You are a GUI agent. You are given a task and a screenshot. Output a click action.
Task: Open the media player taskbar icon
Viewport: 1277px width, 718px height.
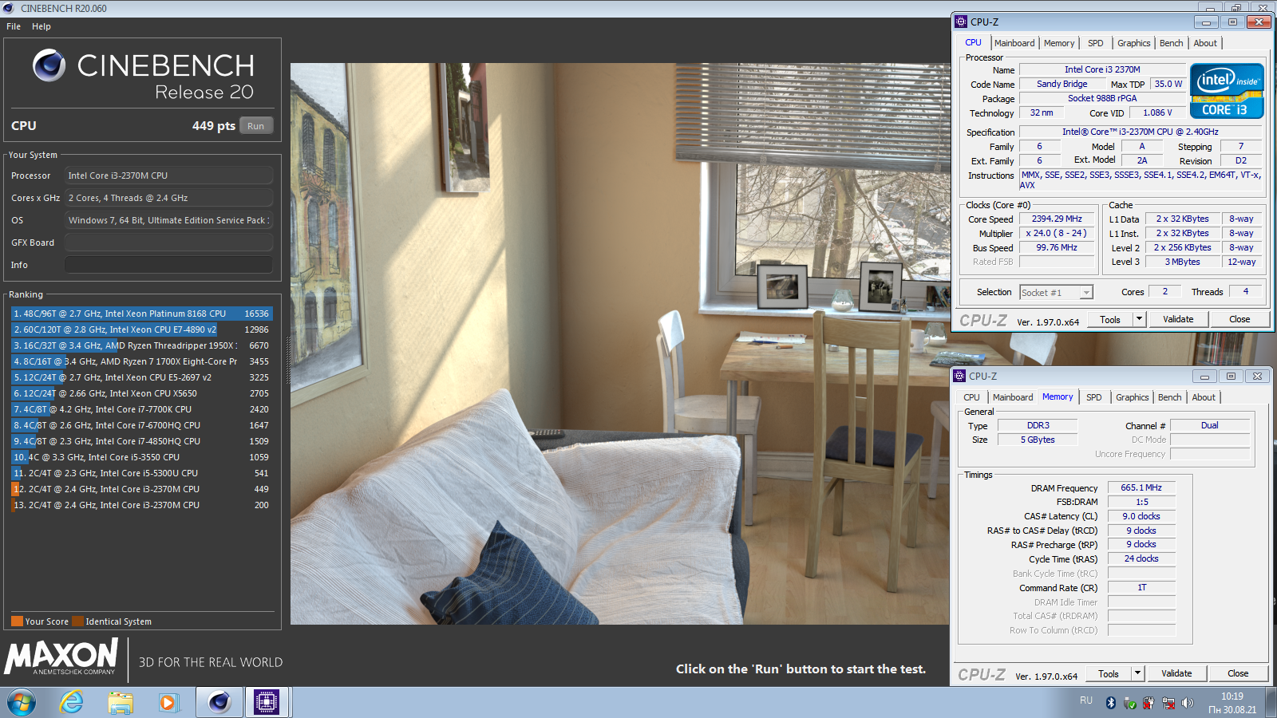(168, 702)
